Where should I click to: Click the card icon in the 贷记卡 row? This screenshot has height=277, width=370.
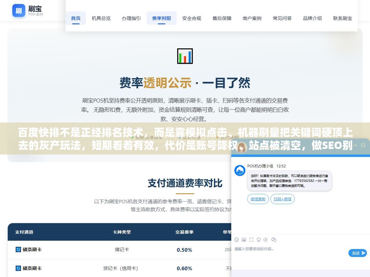point(18,268)
